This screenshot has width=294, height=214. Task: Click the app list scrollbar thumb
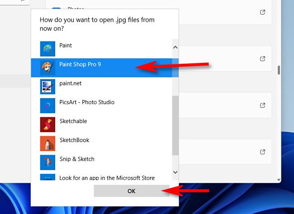coord(175,125)
